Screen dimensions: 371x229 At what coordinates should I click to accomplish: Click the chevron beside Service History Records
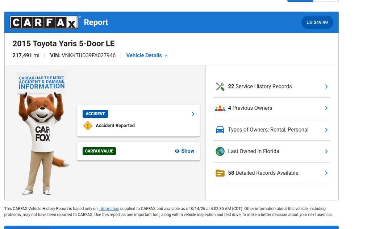(x=326, y=87)
